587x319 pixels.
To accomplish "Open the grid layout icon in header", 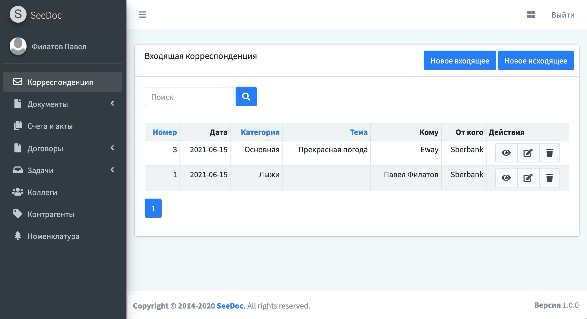I will [x=531, y=15].
